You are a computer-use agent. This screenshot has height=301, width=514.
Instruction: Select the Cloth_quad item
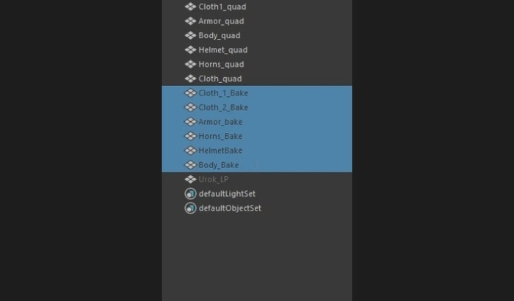coord(257,79)
